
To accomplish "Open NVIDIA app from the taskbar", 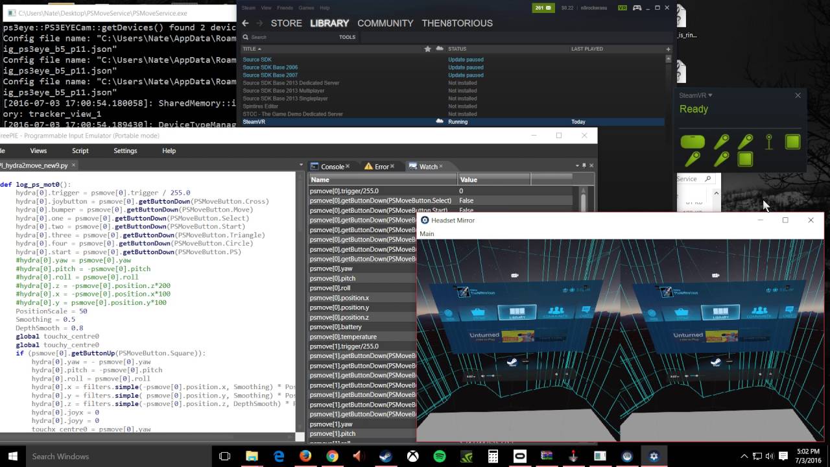I will [466, 456].
